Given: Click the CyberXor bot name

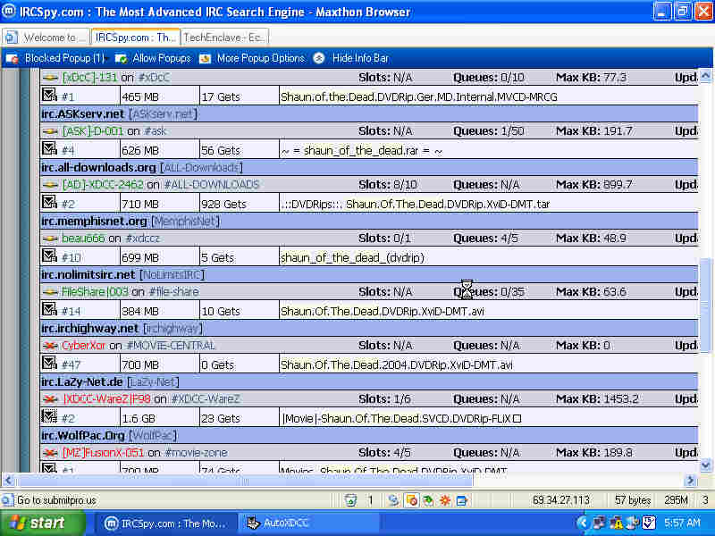Looking at the screenshot, I should tap(83, 346).
